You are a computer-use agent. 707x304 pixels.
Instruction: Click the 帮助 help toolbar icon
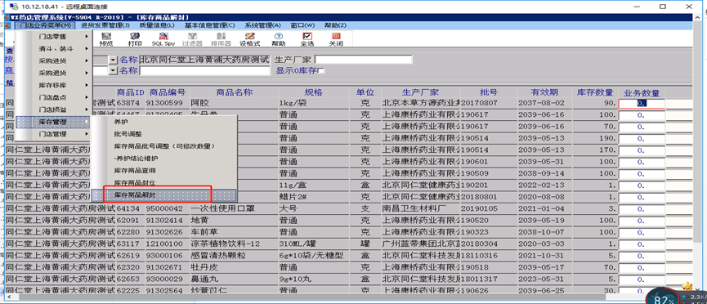pos(278,38)
